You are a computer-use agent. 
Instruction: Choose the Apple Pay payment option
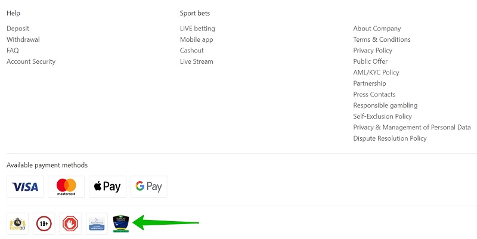107,187
